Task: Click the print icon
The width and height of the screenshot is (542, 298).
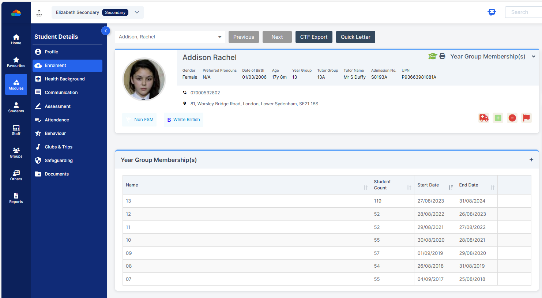Action: (x=442, y=56)
